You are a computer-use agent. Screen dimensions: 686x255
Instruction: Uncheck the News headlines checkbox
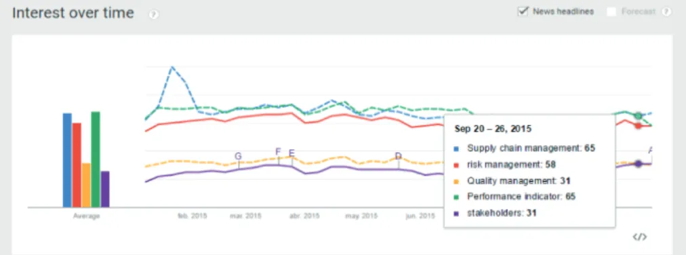click(523, 12)
